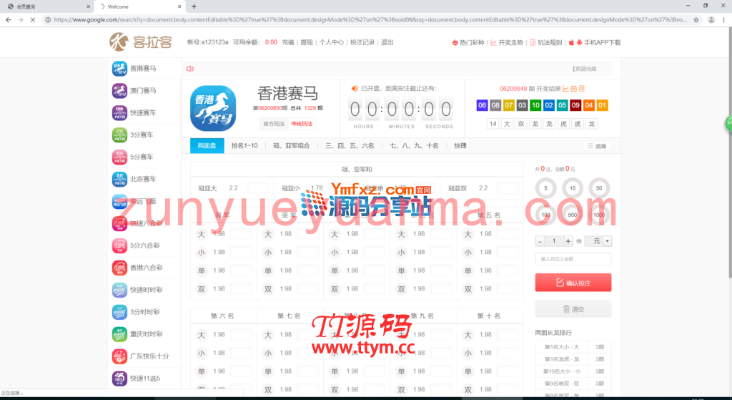Select the 10 chip
Viewport: 732px width, 400px height.
coord(573,188)
